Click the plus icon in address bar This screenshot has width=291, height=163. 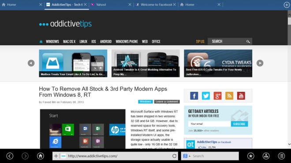click(x=56, y=156)
